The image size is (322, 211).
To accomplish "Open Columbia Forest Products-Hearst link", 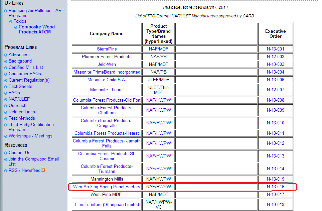I will (107, 133).
